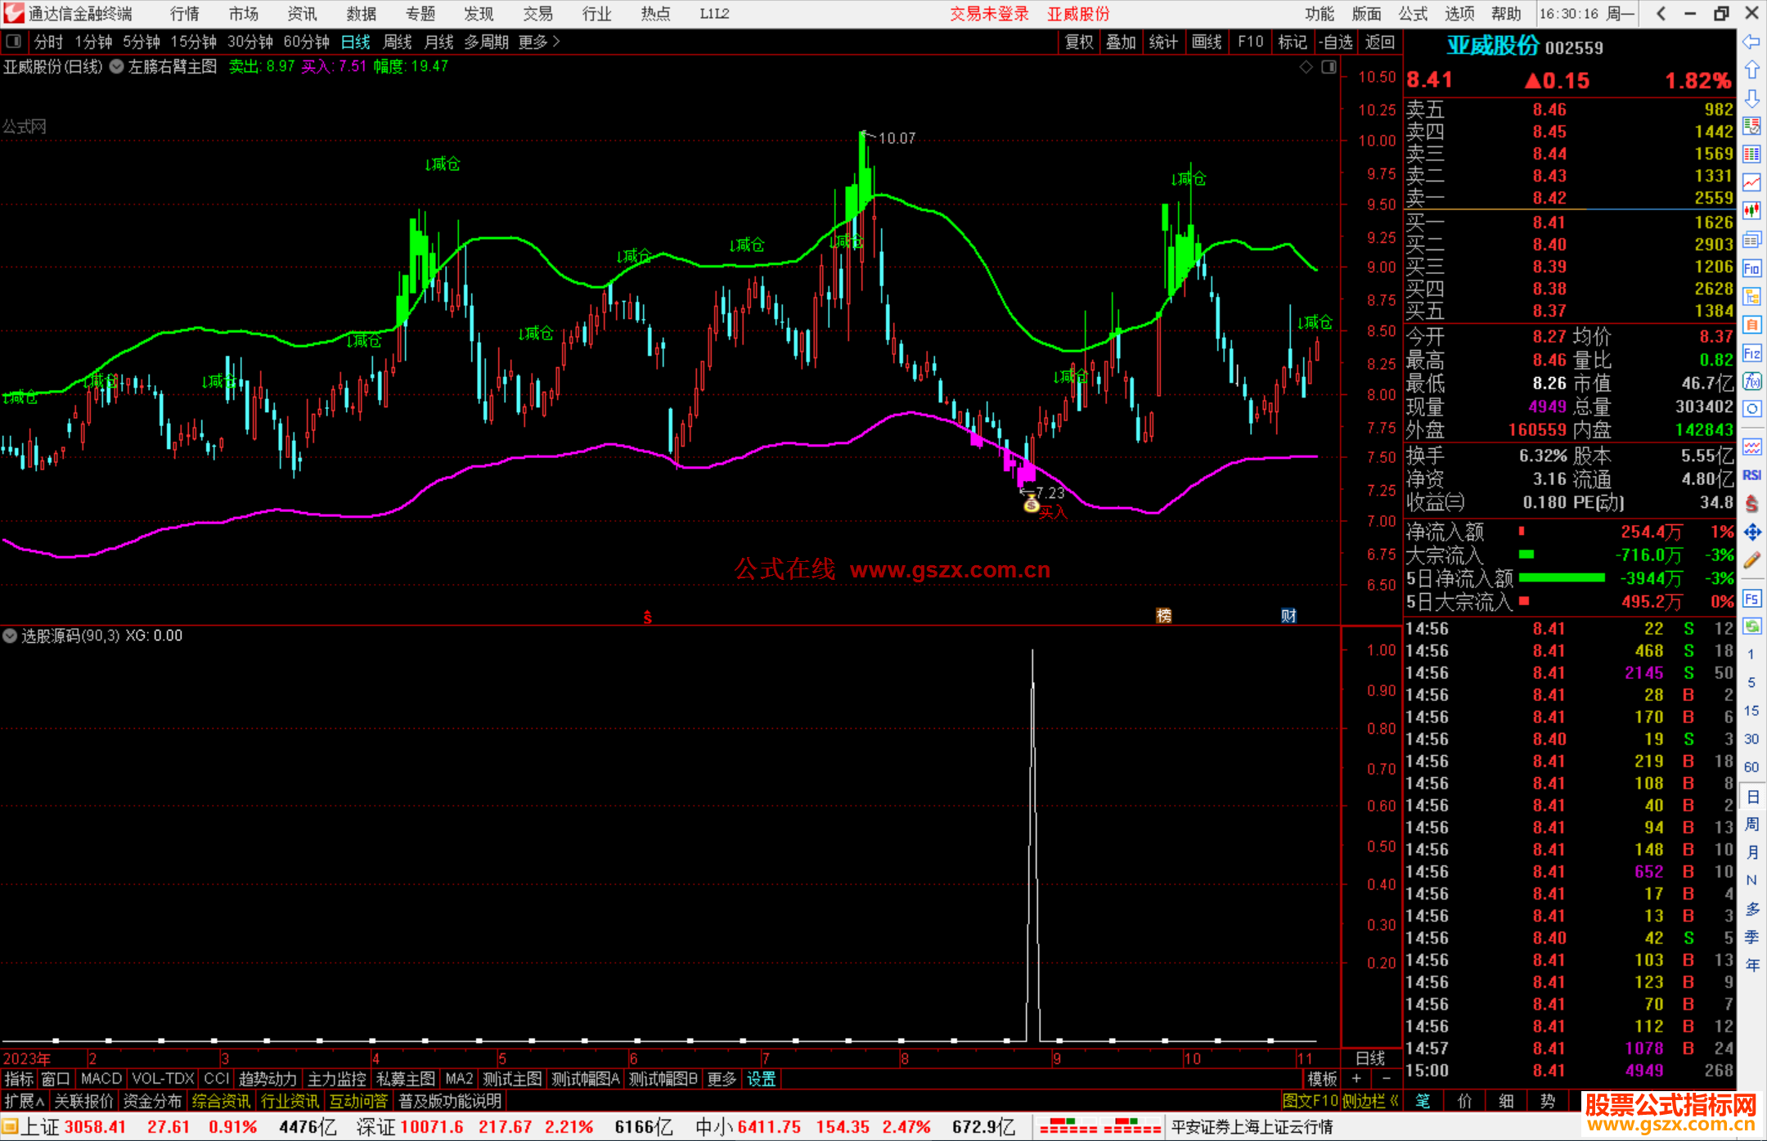Click the four-way move arrows icon
Screen dimensions: 1767x1141
click(1751, 532)
